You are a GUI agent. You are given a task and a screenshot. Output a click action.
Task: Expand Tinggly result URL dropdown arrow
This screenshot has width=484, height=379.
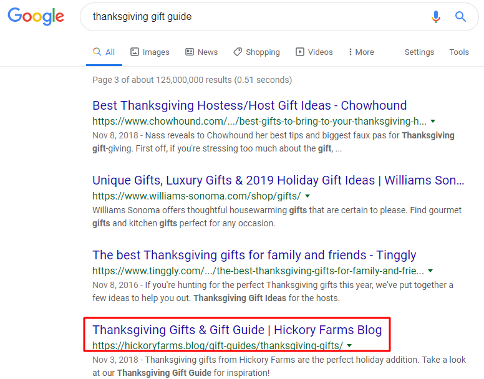tap(430, 271)
